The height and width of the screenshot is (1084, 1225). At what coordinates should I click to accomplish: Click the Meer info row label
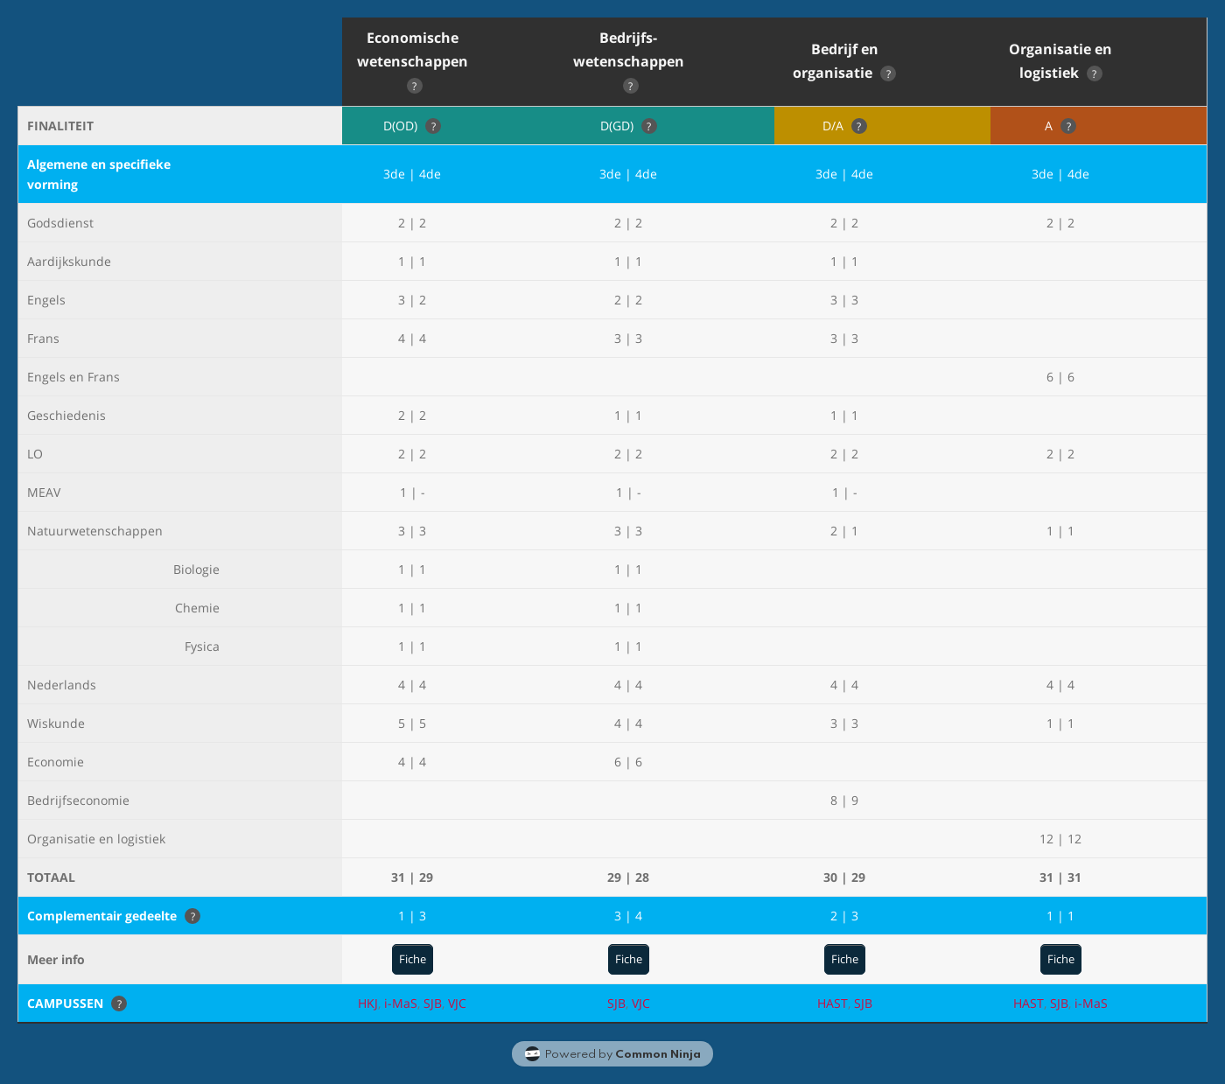[x=56, y=960]
